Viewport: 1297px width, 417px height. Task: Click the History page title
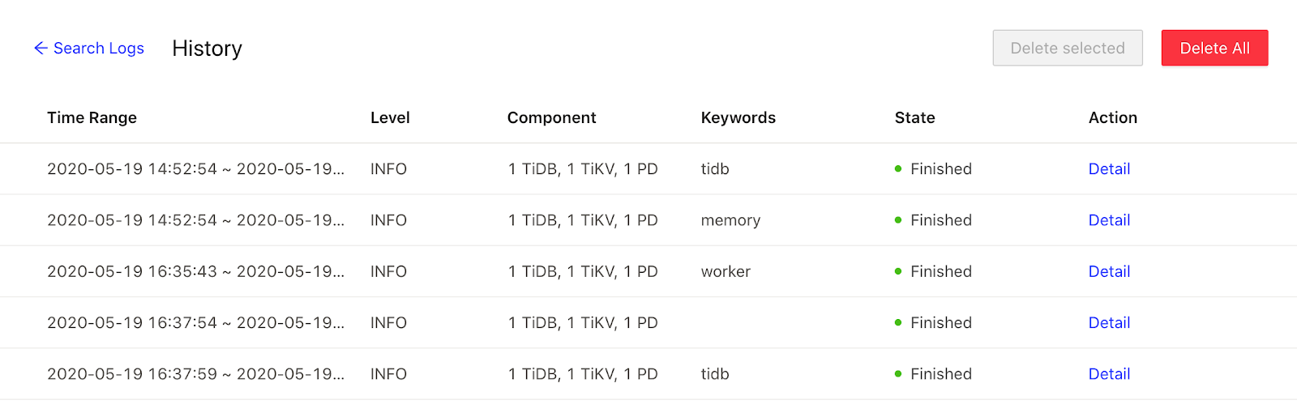(x=207, y=49)
